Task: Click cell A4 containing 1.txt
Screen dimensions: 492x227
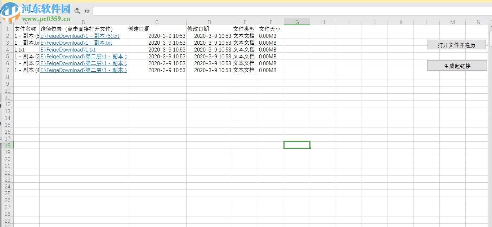Action: pyautogui.click(x=26, y=50)
